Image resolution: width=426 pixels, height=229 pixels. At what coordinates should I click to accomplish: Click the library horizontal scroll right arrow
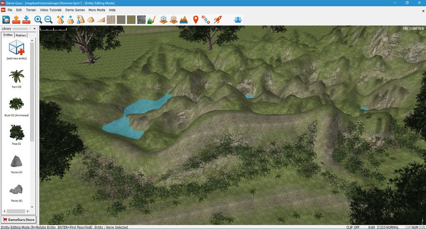click(x=27, y=211)
